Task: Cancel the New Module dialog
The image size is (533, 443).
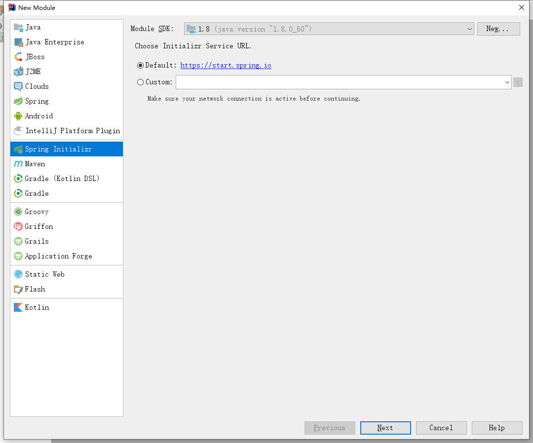Action: (441, 428)
